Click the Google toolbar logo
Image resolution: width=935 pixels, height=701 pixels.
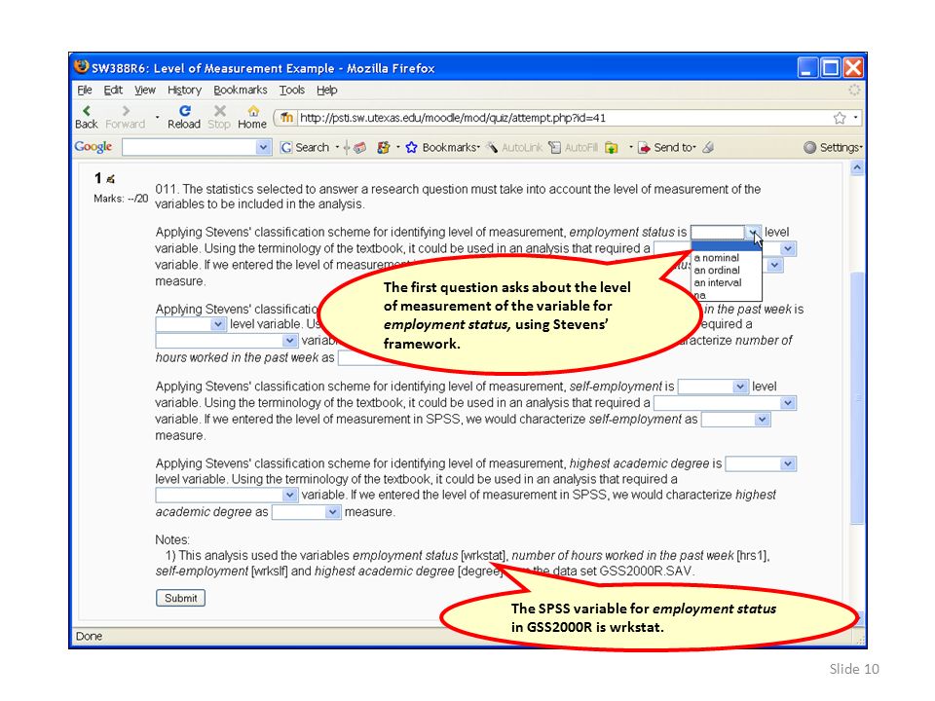[93, 147]
